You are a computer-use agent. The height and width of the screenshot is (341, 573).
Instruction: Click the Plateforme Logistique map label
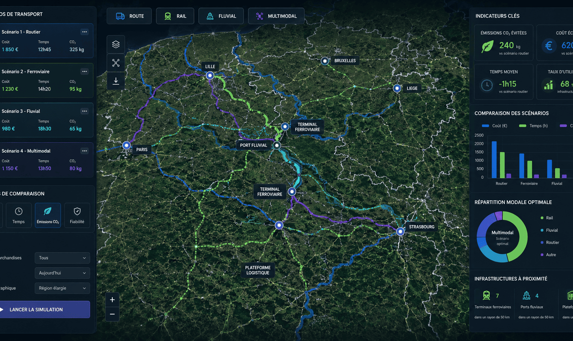258,270
